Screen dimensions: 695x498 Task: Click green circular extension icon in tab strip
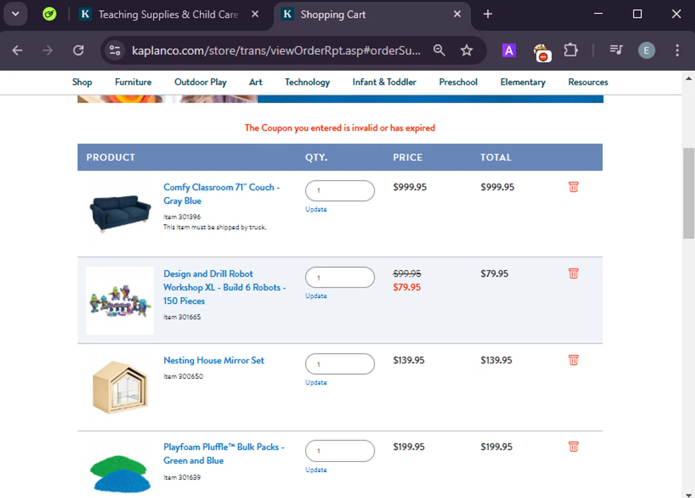click(49, 14)
